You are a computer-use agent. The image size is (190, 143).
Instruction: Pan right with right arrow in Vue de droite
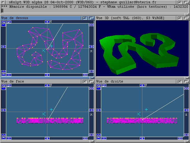tap(186, 110)
